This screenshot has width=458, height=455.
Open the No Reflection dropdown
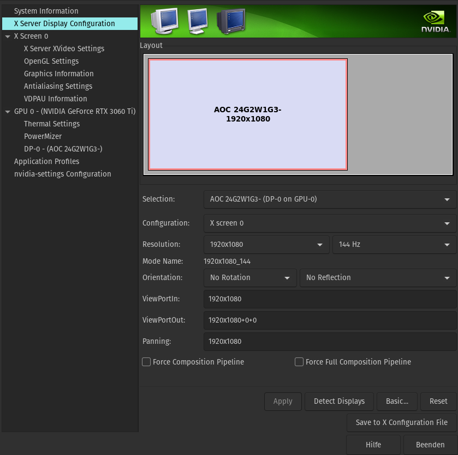378,278
